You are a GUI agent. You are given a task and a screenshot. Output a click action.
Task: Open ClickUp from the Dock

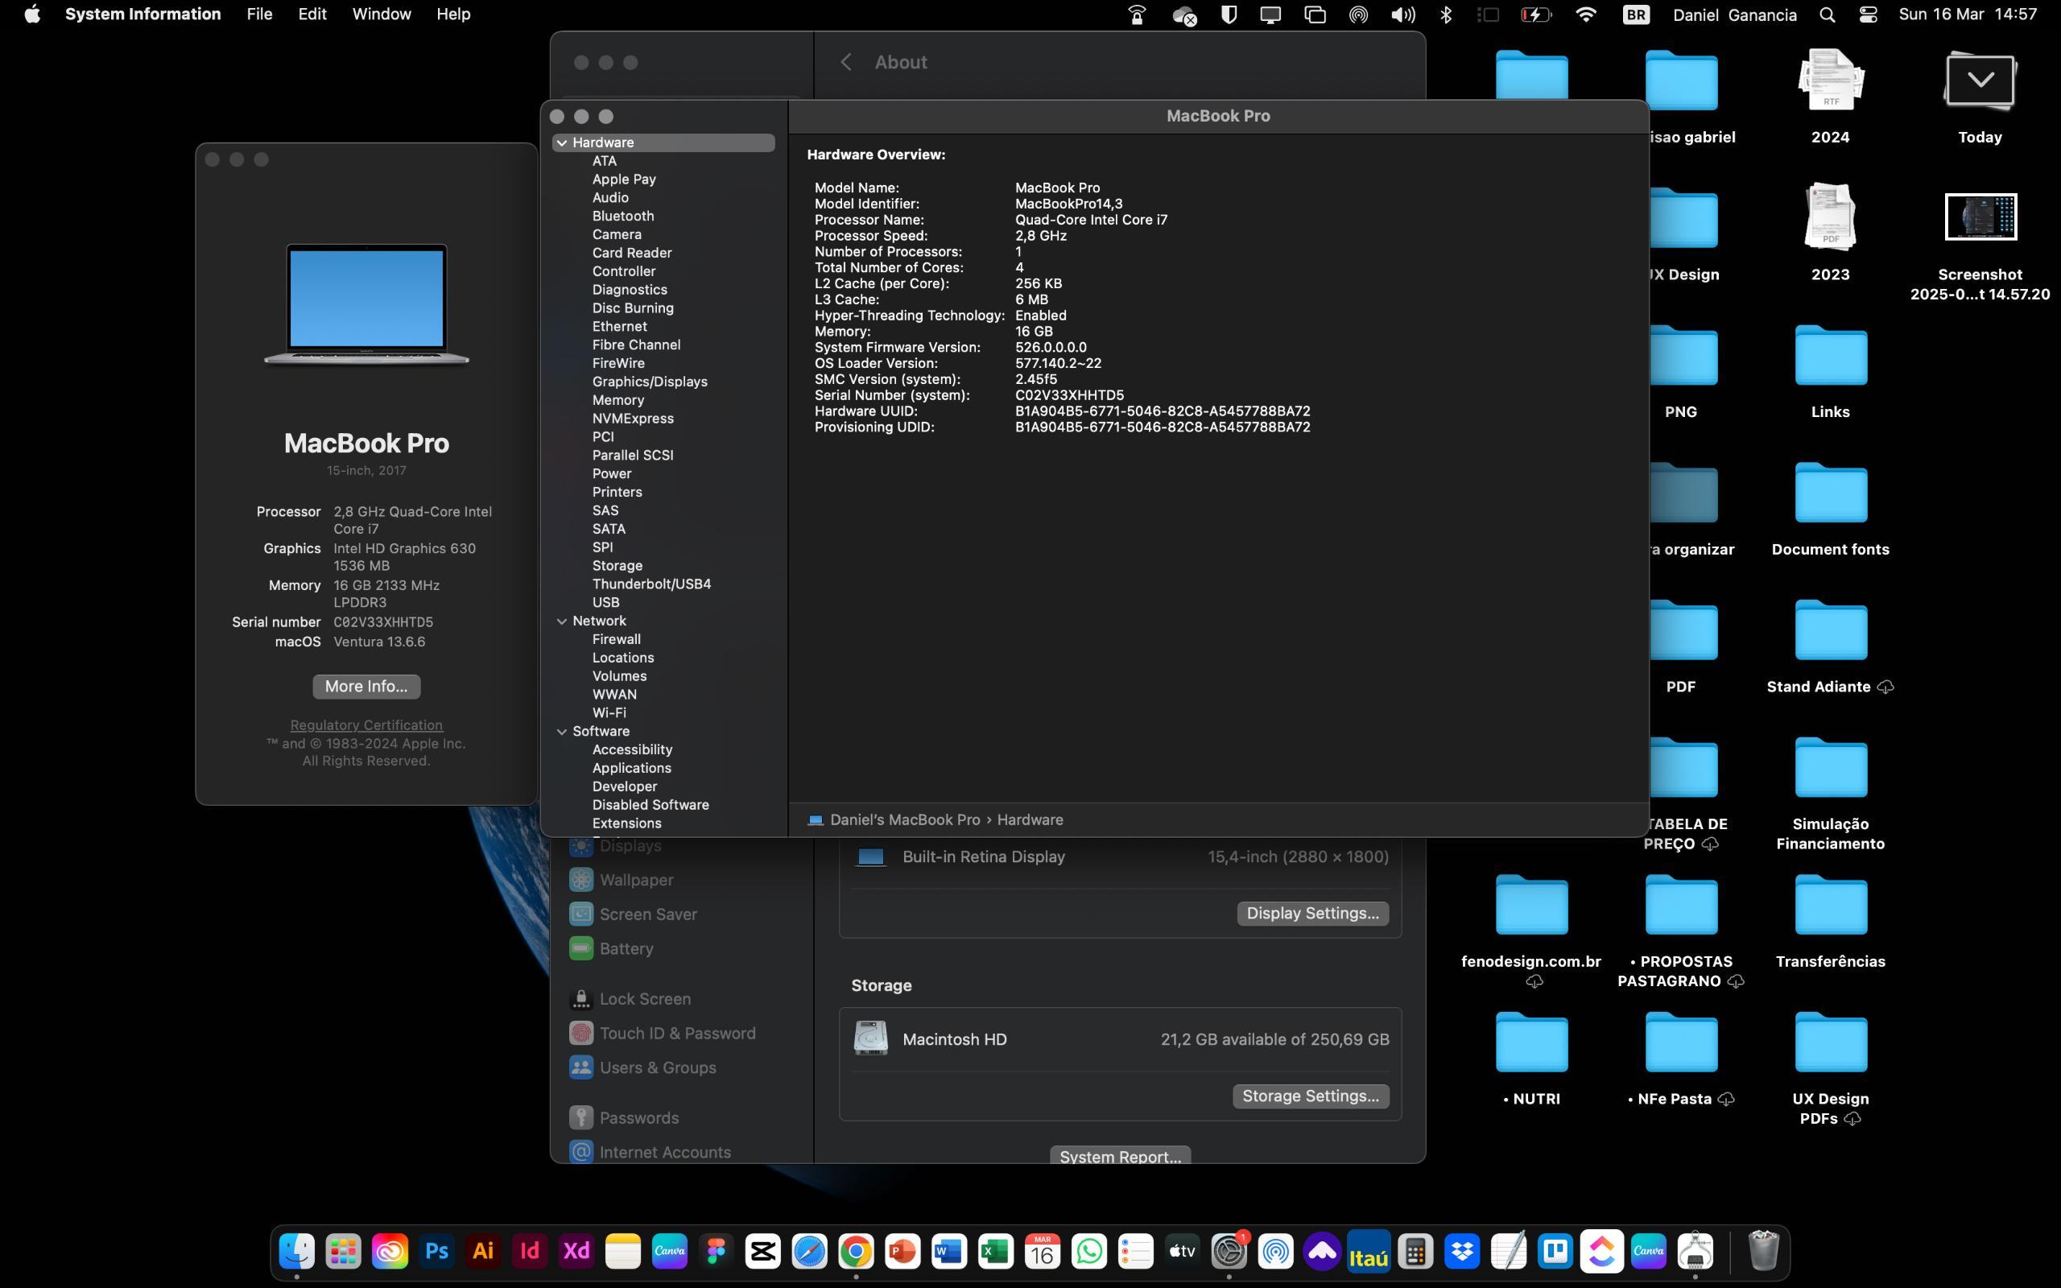[1601, 1250]
